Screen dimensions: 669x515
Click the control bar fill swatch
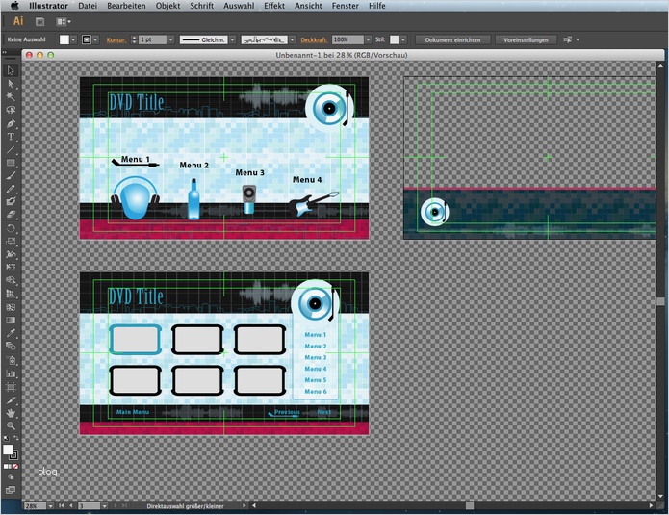coord(64,39)
